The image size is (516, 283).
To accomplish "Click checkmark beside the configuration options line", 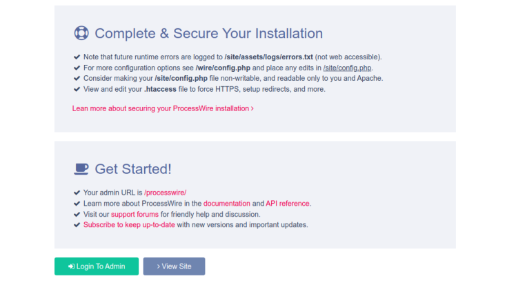I will coord(77,68).
